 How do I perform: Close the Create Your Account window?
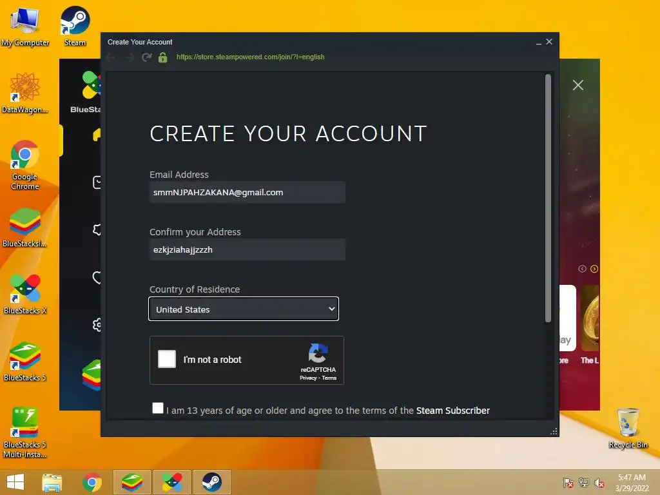click(x=549, y=42)
